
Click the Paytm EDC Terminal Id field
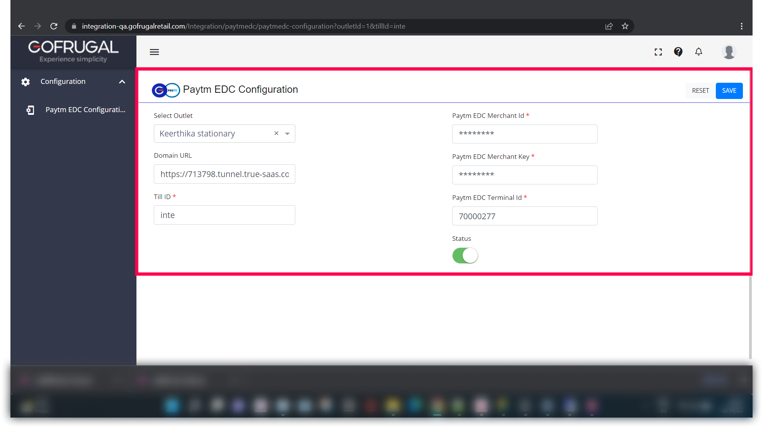pos(525,216)
